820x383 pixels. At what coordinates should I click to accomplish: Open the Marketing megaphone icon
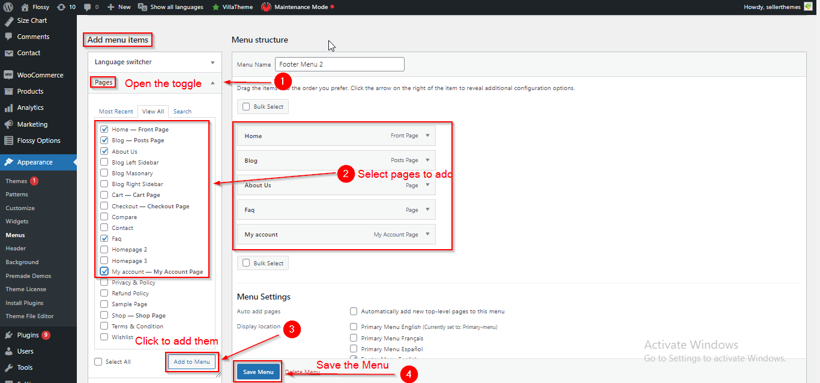click(x=8, y=124)
